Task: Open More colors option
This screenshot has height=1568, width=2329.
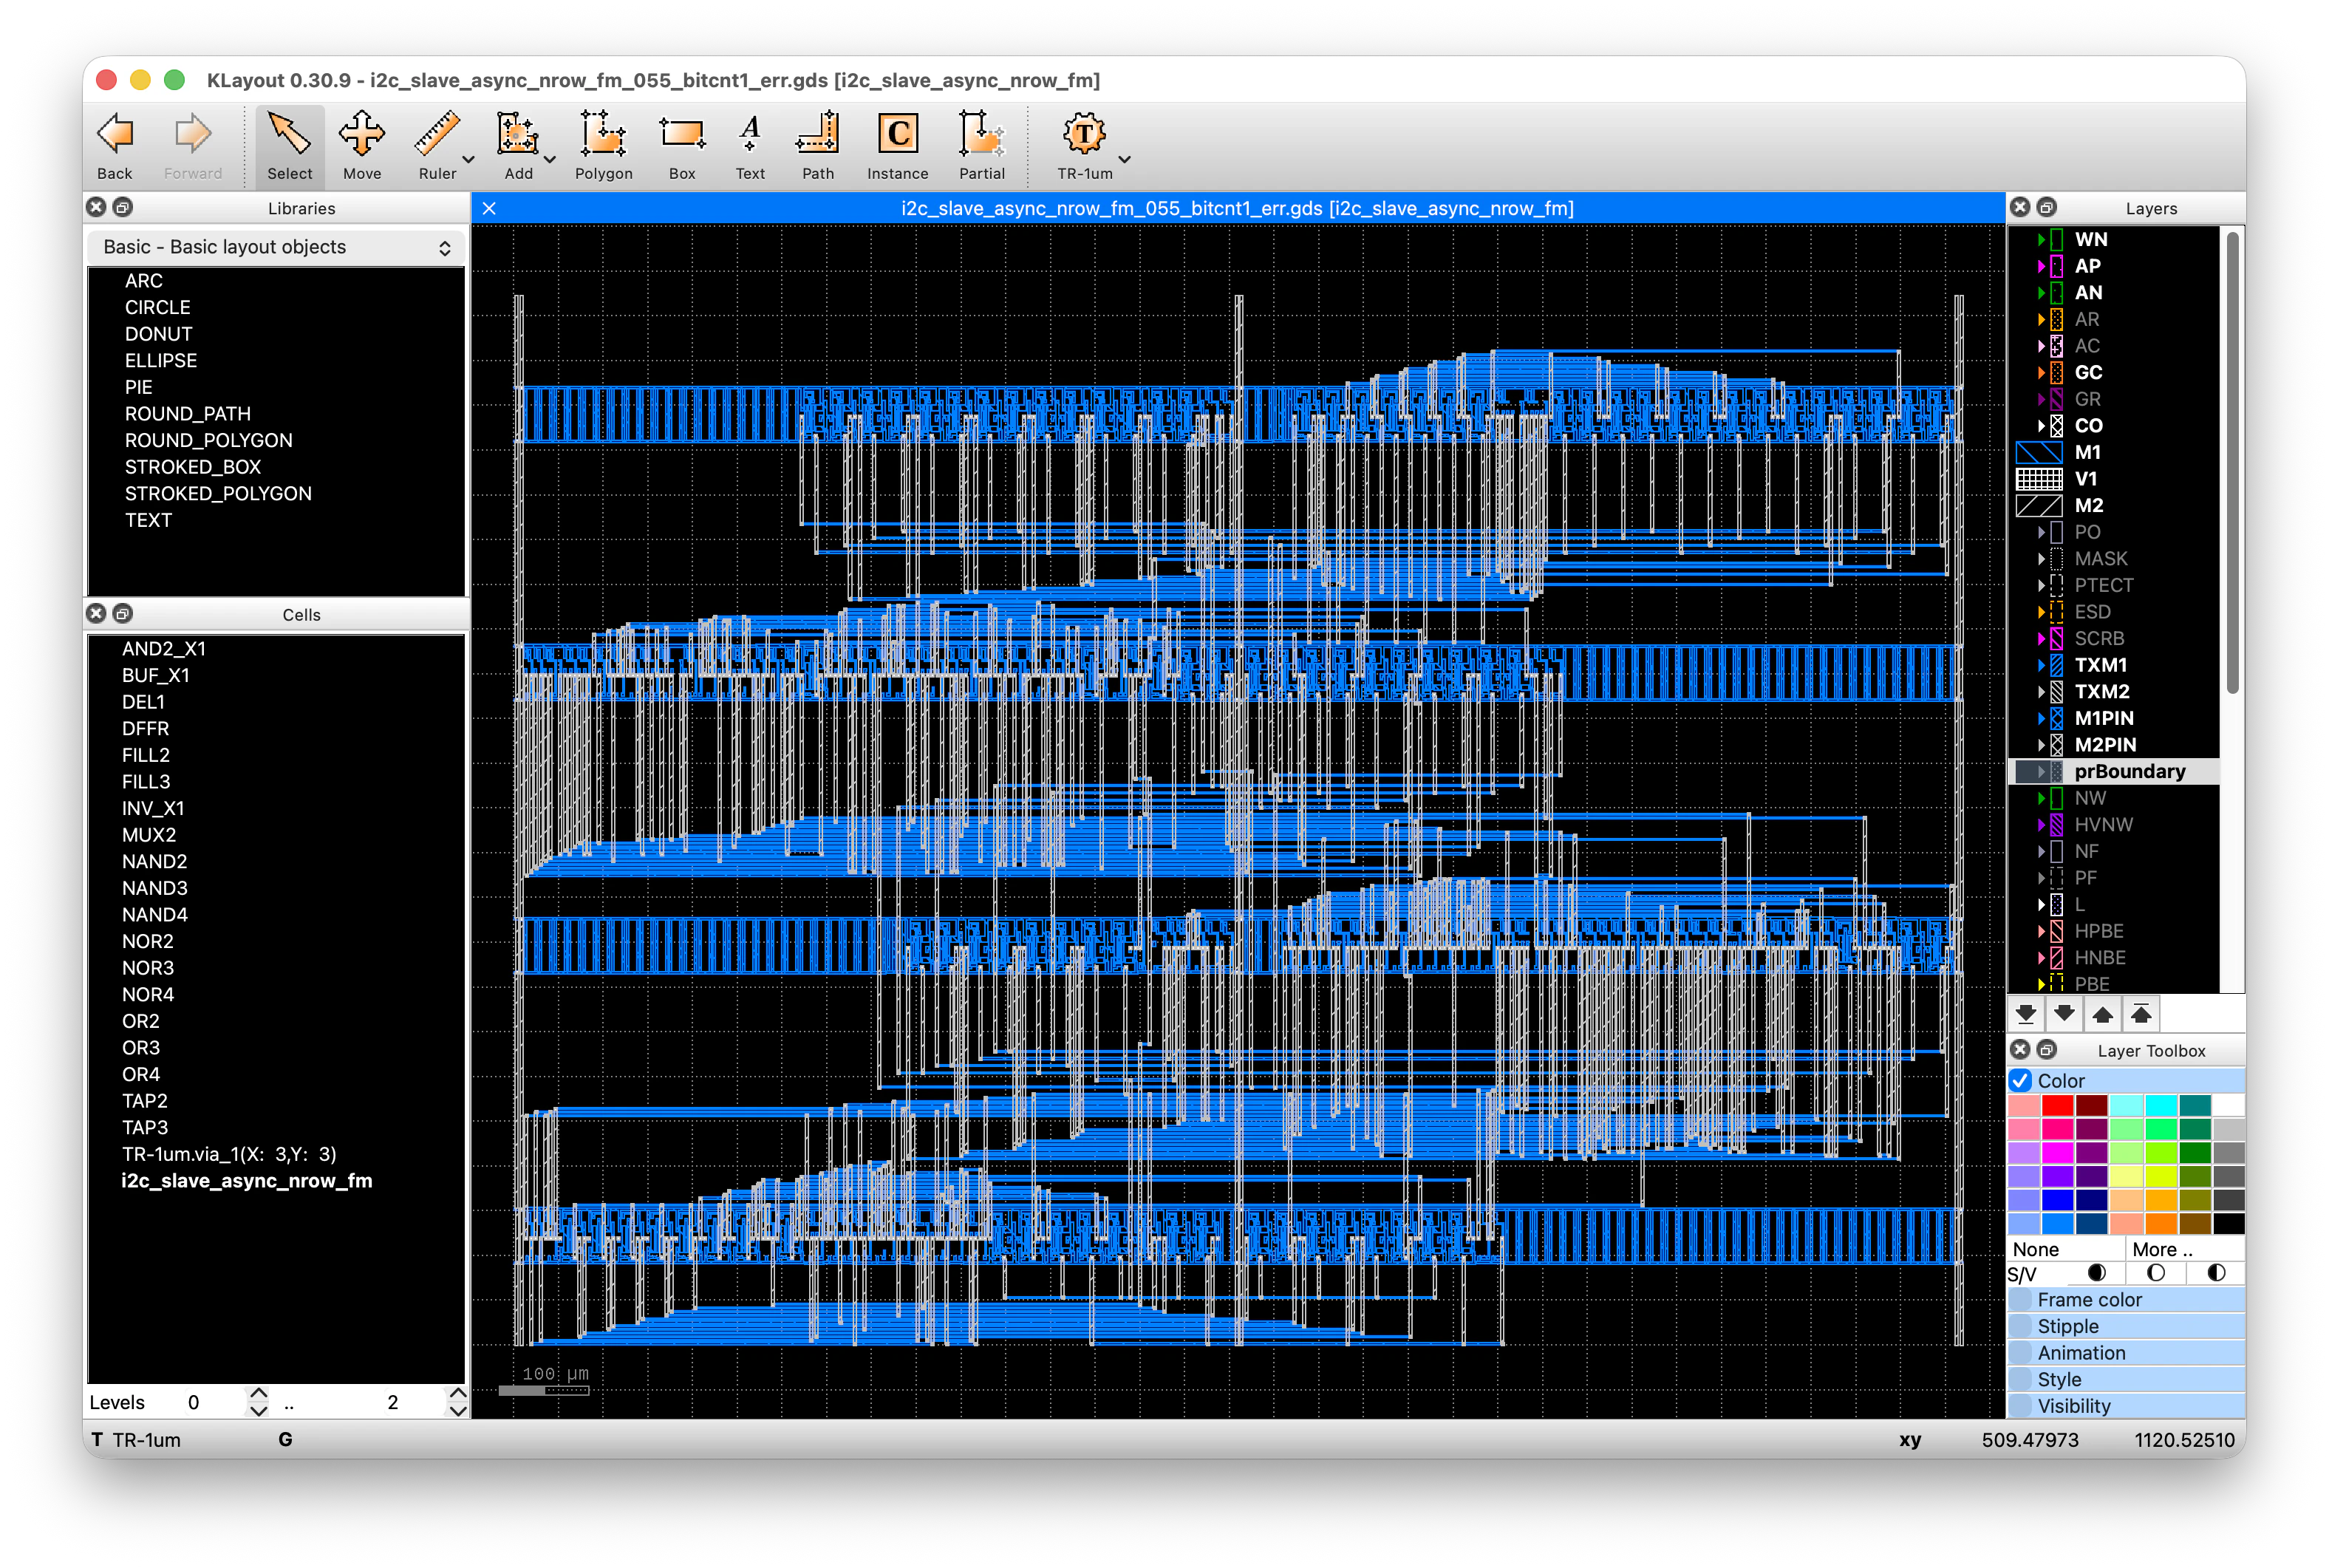Action: tap(2185, 1249)
